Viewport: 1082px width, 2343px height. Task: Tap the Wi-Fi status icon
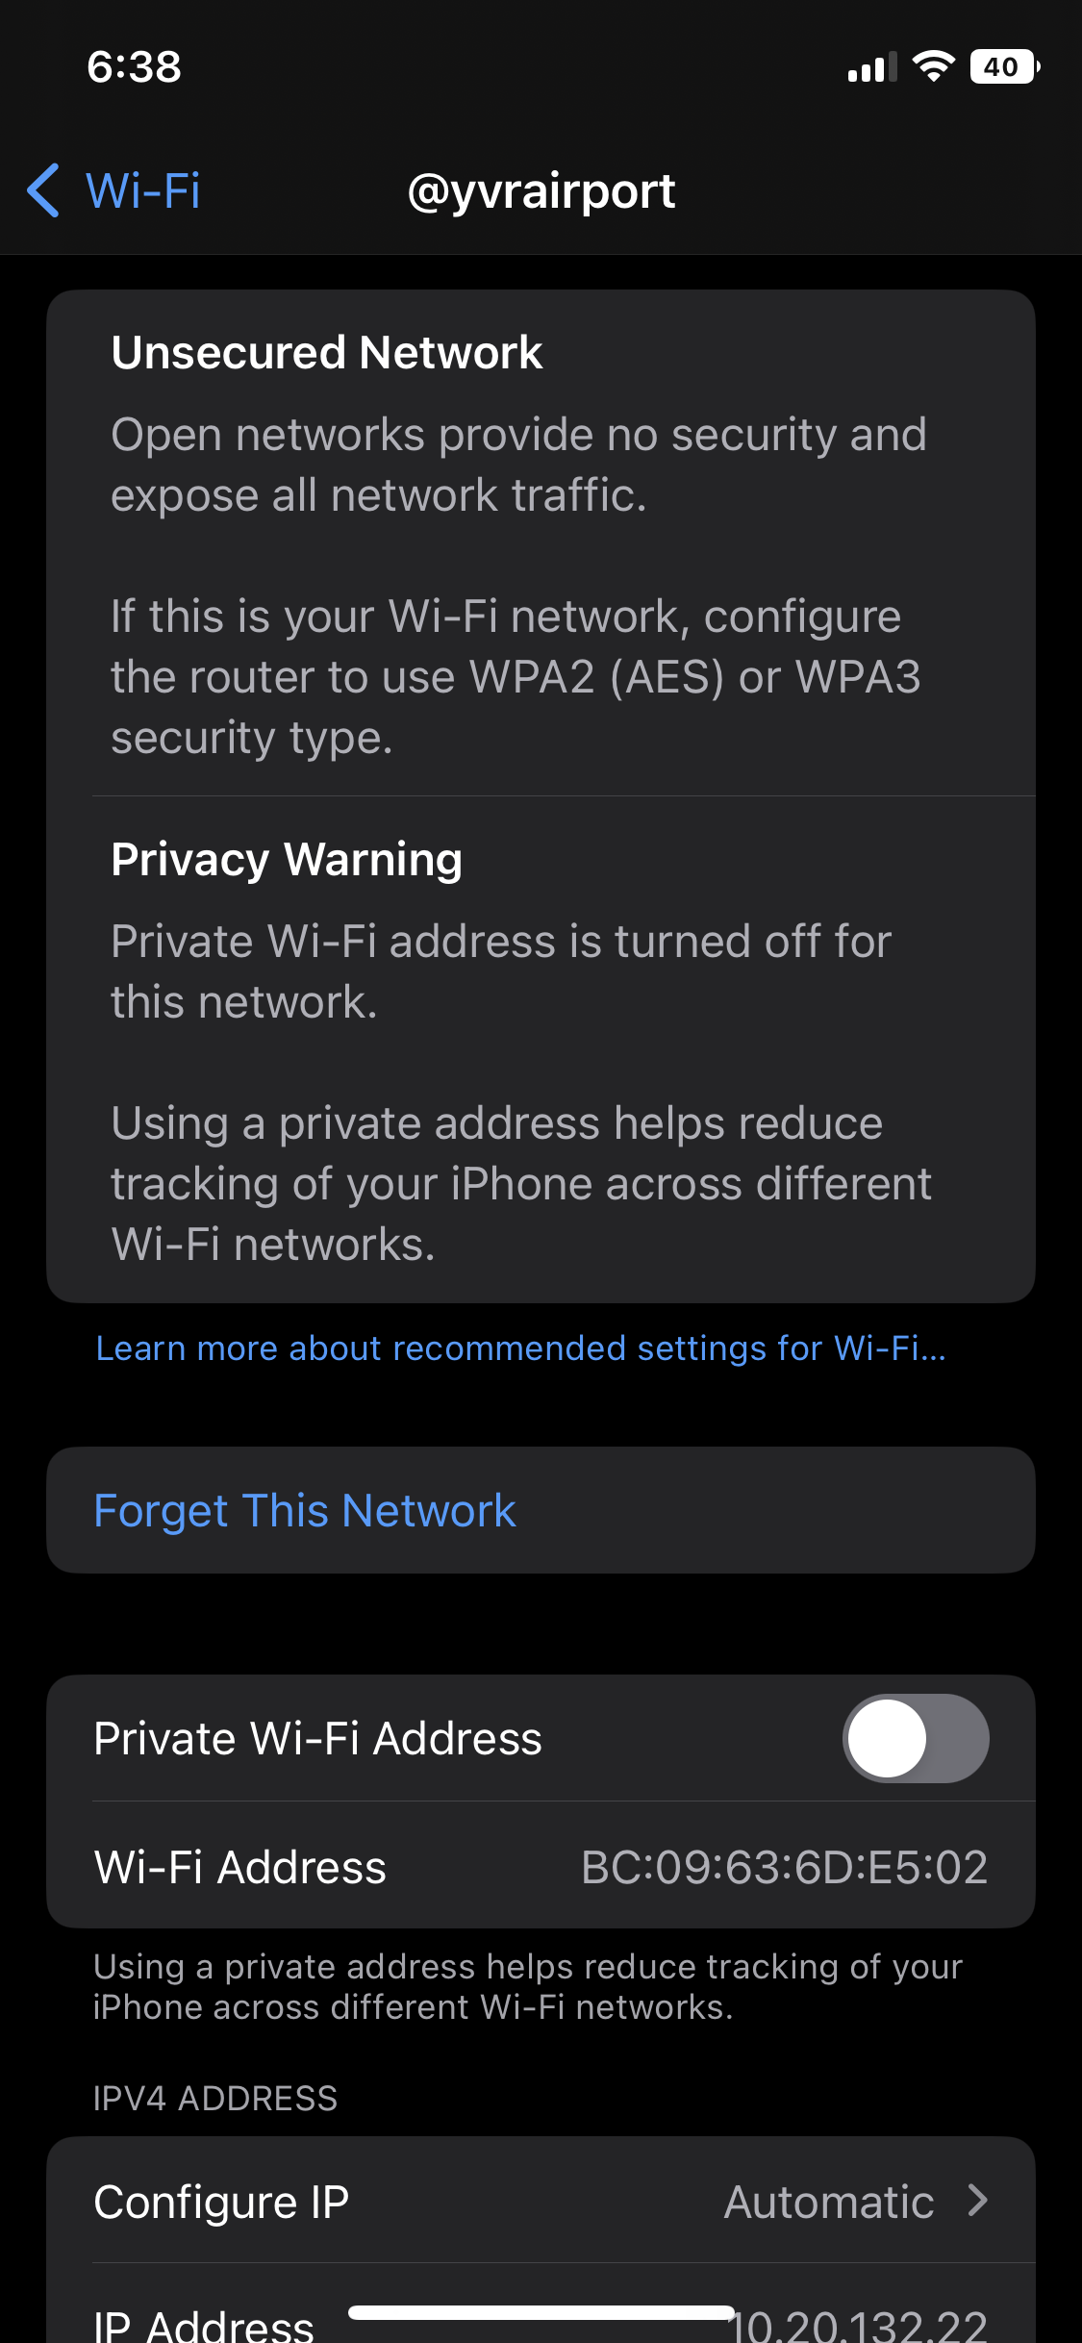[933, 66]
